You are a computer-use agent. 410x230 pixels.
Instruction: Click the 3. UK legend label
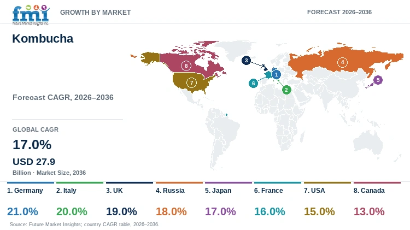click(x=114, y=191)
